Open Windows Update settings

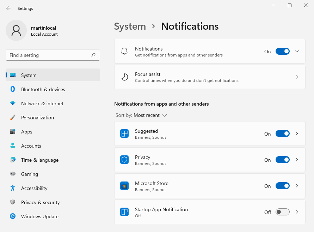pyautogui.click(x=53, y=216)
